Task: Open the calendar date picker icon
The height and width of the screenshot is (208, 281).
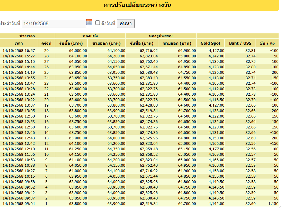Action: [89, 22]
